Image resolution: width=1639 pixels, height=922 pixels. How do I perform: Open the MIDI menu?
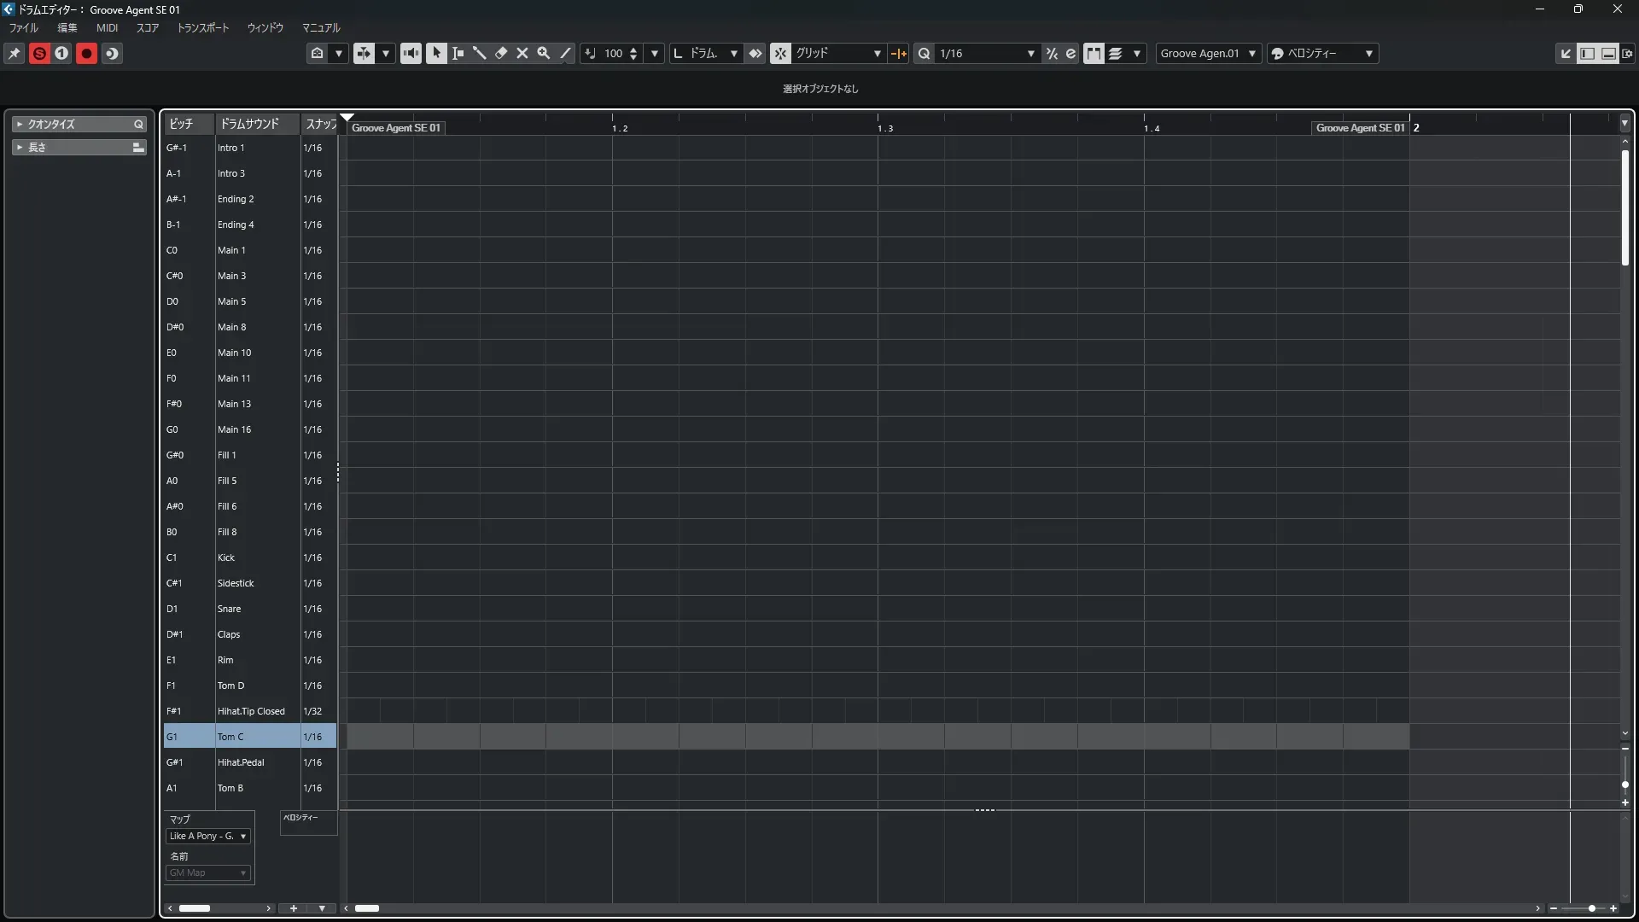click(107, 27)
